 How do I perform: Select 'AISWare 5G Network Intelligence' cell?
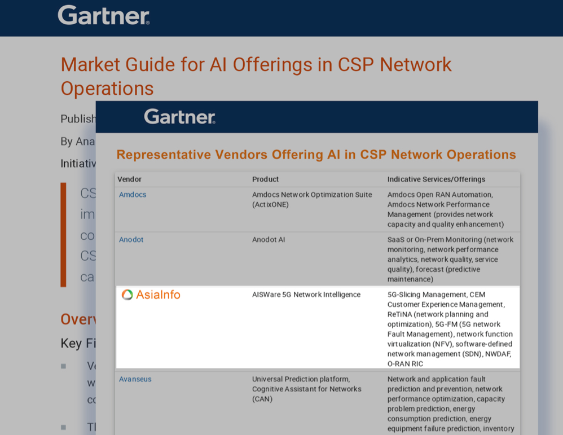coord(306,295)
